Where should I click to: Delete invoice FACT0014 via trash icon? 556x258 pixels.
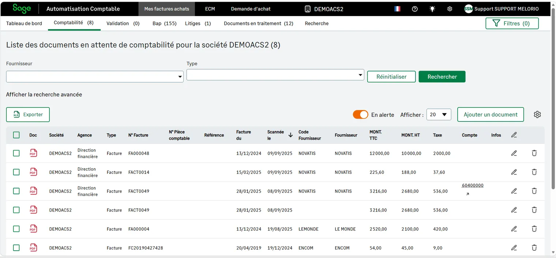(534, 172)
